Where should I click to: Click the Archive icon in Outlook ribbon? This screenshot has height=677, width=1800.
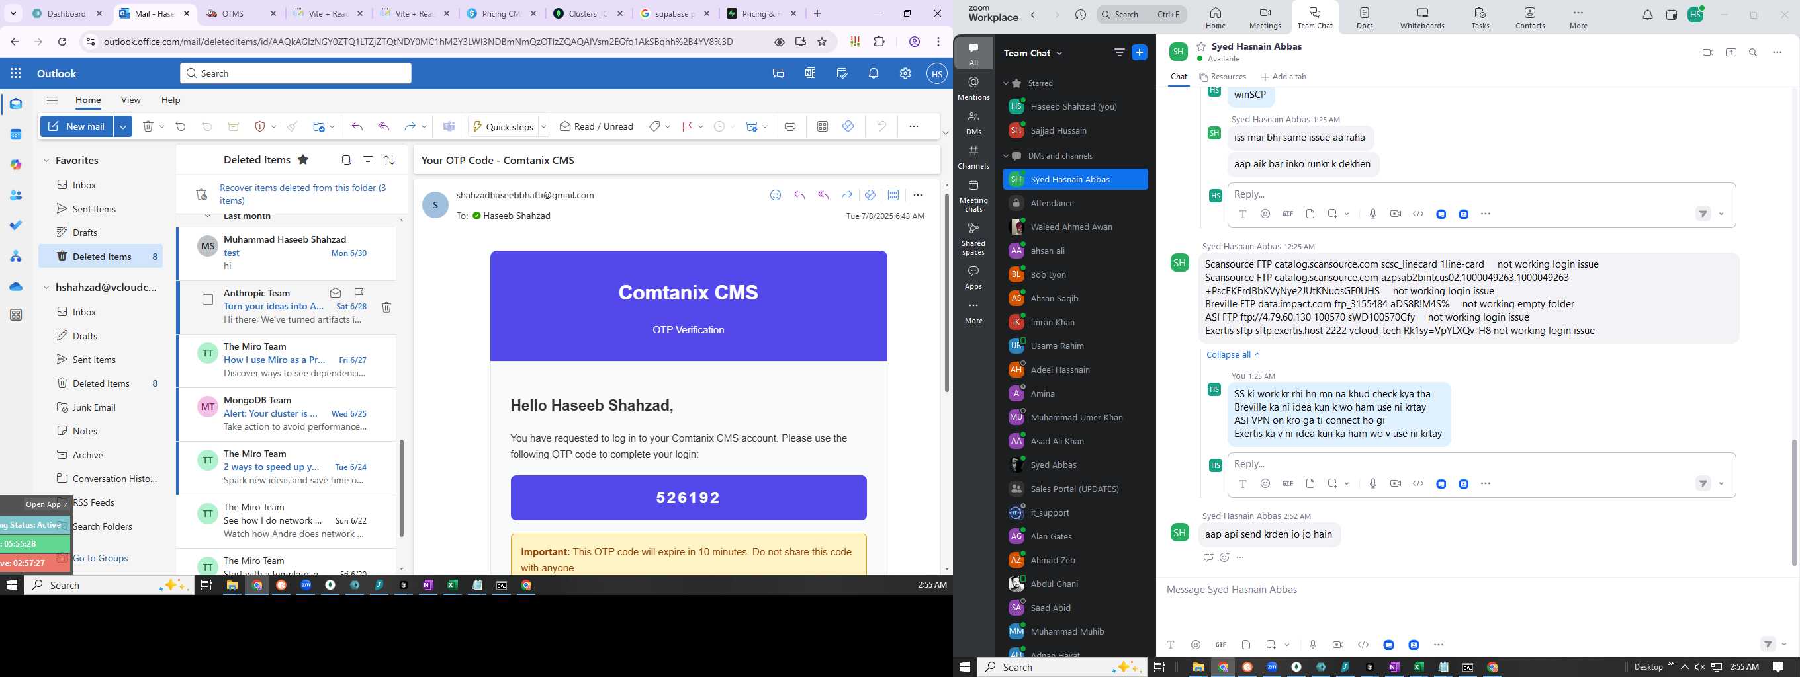[x=234, y=126]
